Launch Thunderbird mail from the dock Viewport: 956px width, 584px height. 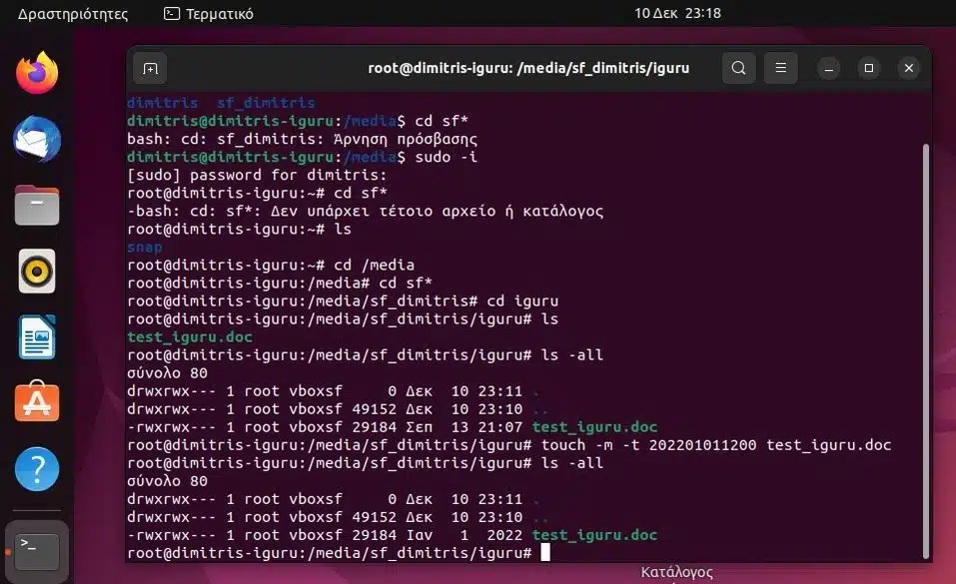coord(37,139)
